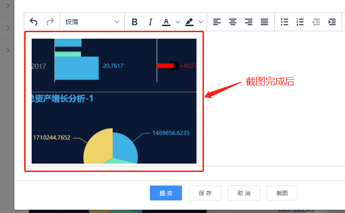This screenshot has height=213, width=345.
Task: Toggle italic formatting
Action: pyautogui.click(x=150, y=22)
